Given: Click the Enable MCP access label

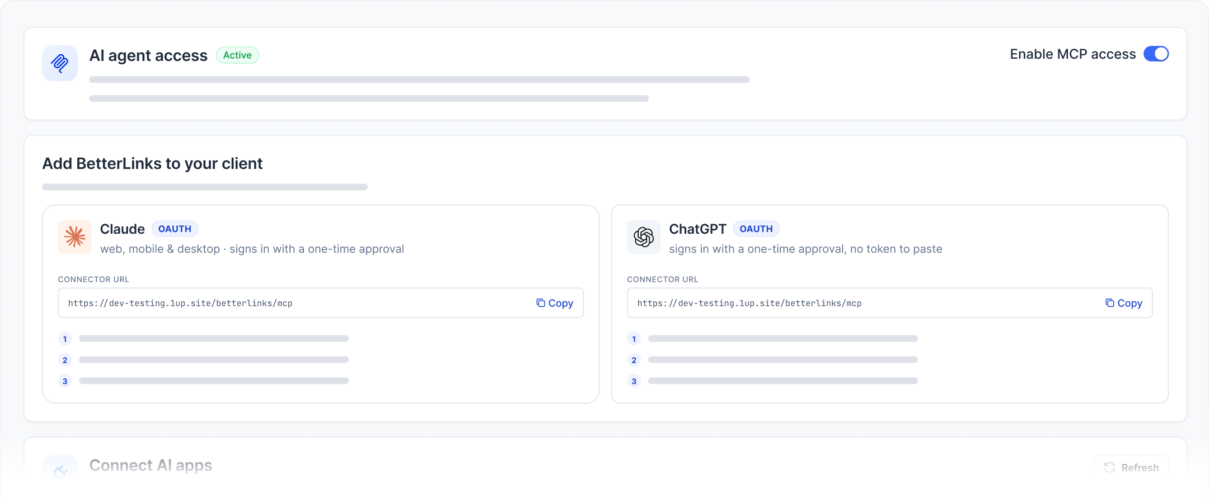Looking at the screenshot, I should coord(1073,54).
